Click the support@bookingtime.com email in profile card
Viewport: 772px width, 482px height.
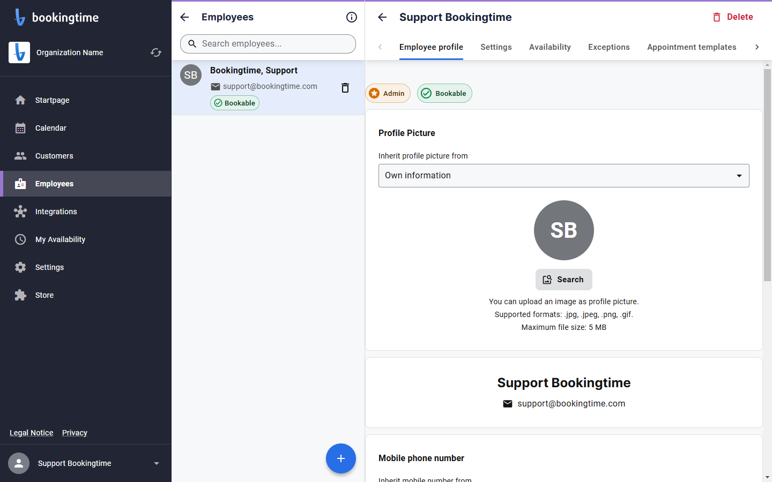point(571,404)
